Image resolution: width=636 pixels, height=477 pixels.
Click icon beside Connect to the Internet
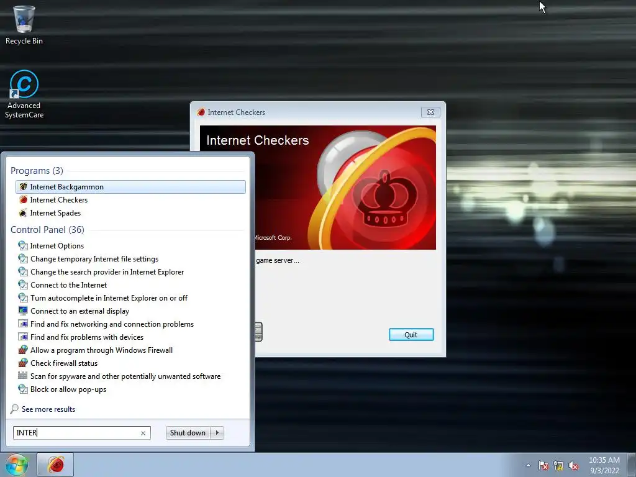(x=23, y=284)
